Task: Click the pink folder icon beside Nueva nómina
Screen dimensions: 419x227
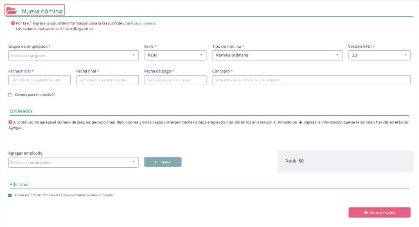Action: tap(12, 11)
